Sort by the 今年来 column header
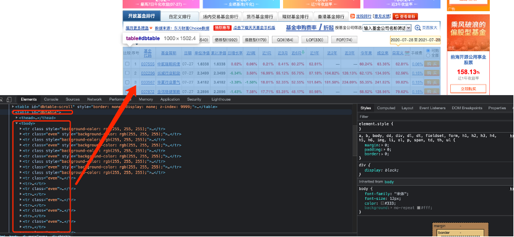 point(365,52)
